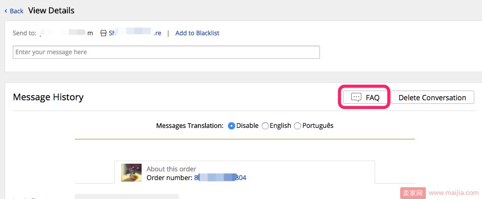482x199 pixels.
Task: Click the Back chevron arrow icon
Action: pos(6,11)
